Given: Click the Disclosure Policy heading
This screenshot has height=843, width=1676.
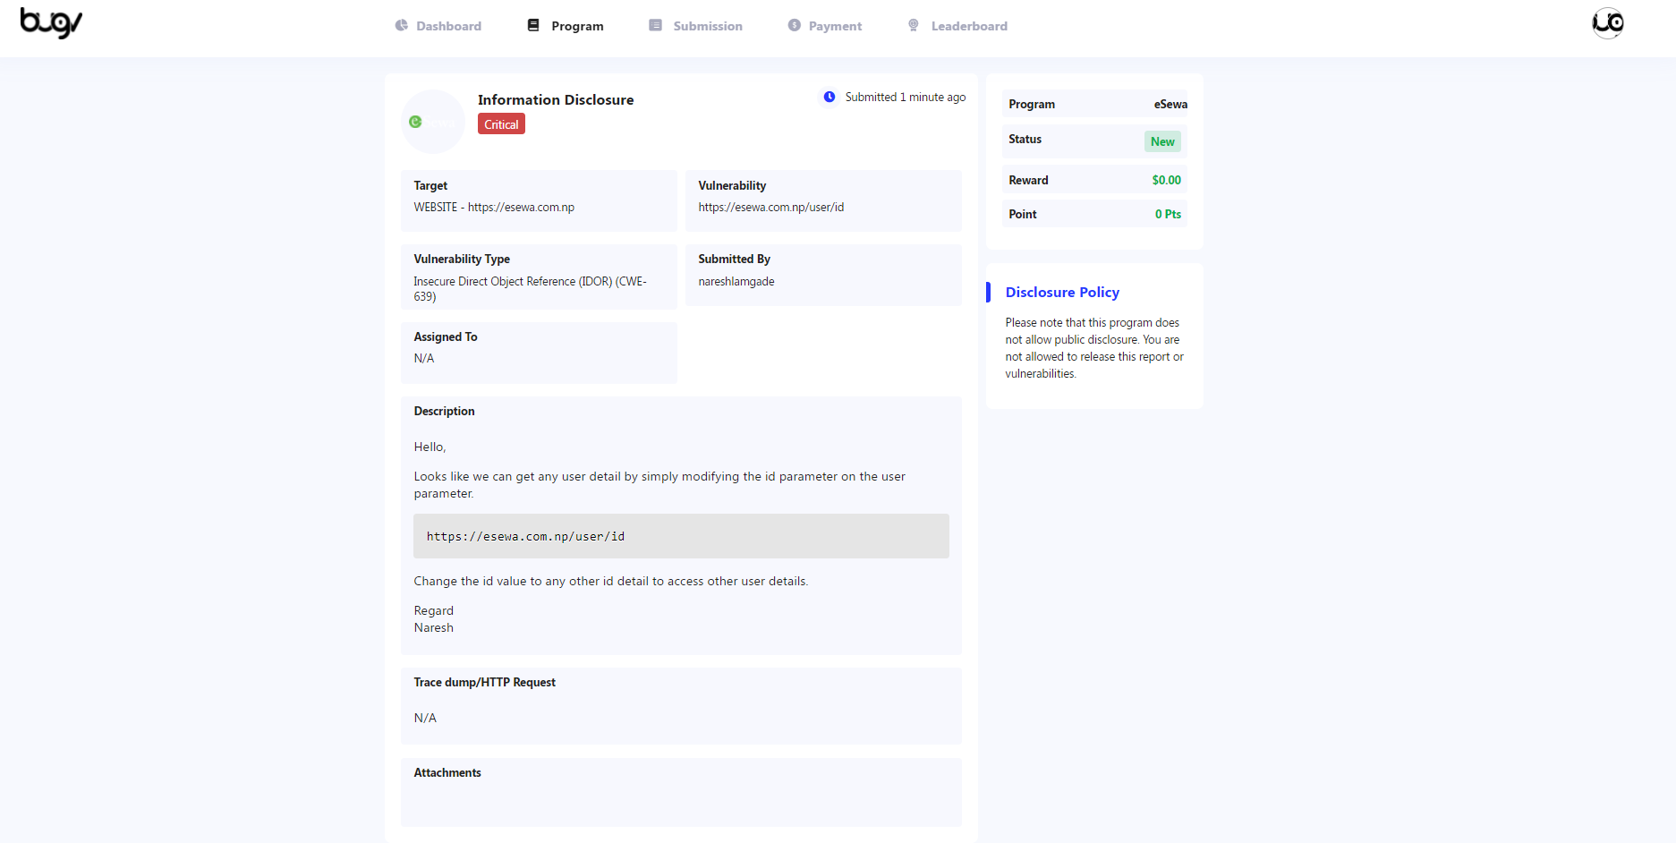Looking at the screenshot, I should tap(1062, 293).
